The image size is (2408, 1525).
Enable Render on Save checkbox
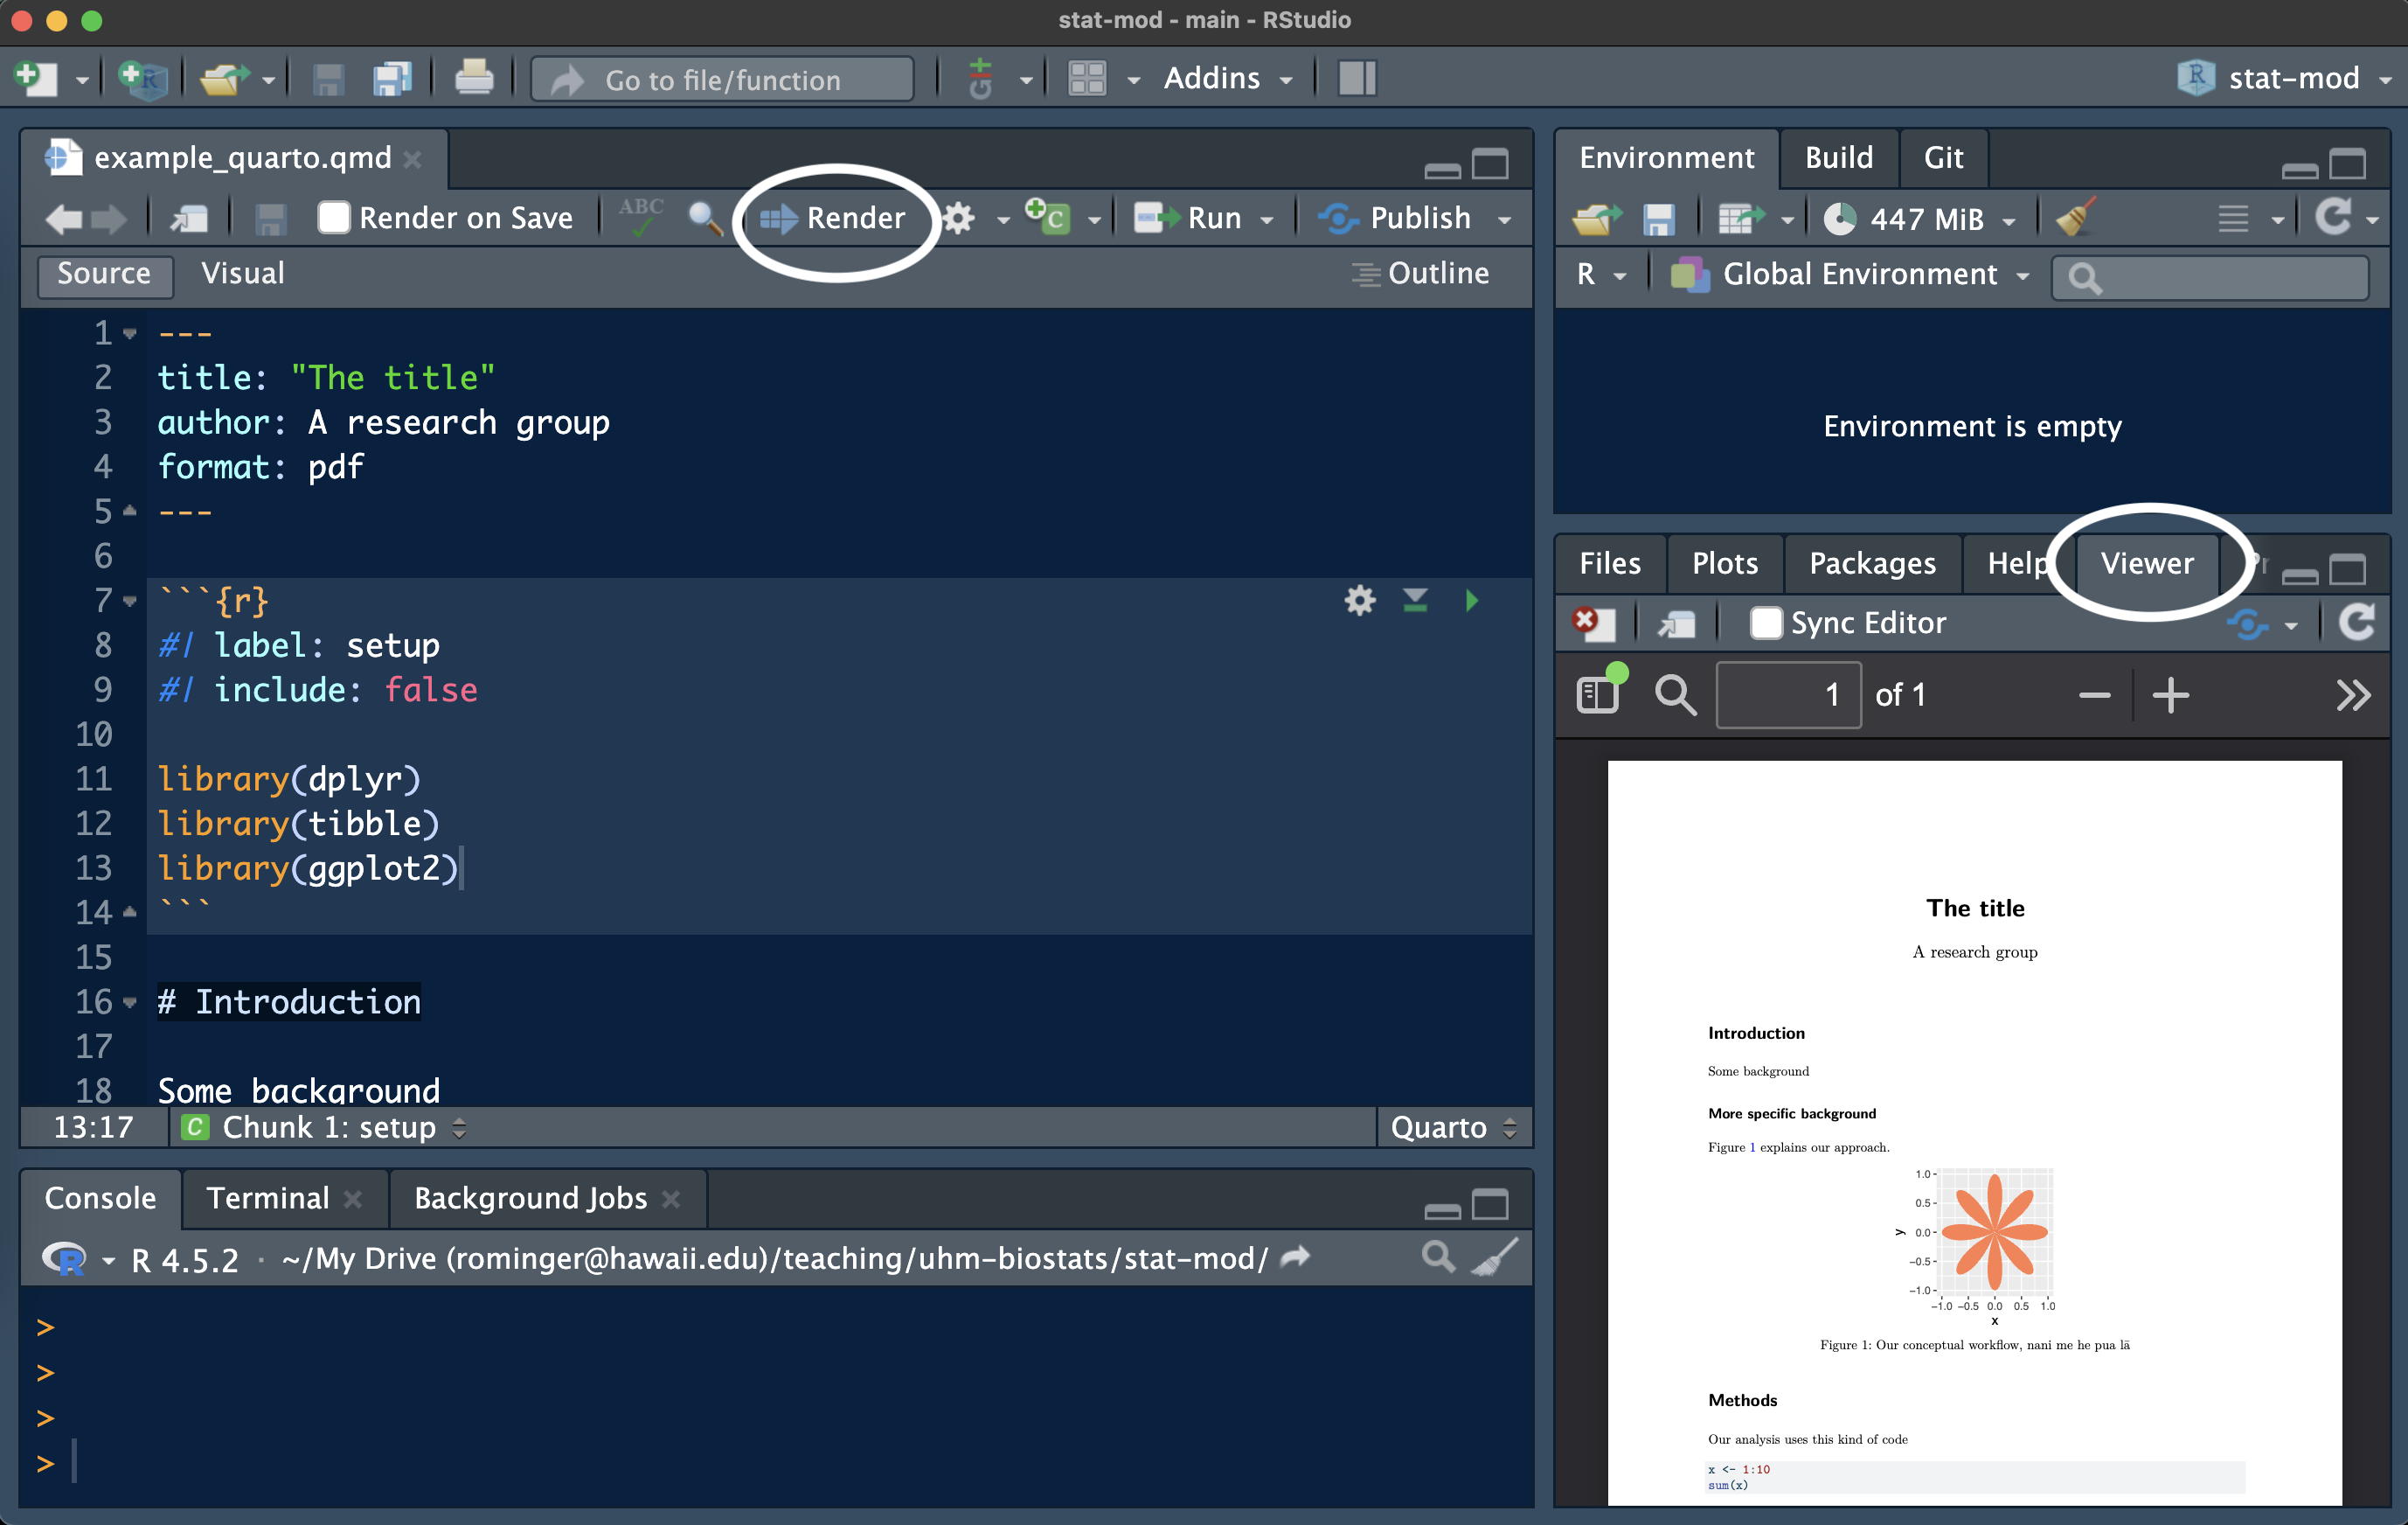pos(334,218)
